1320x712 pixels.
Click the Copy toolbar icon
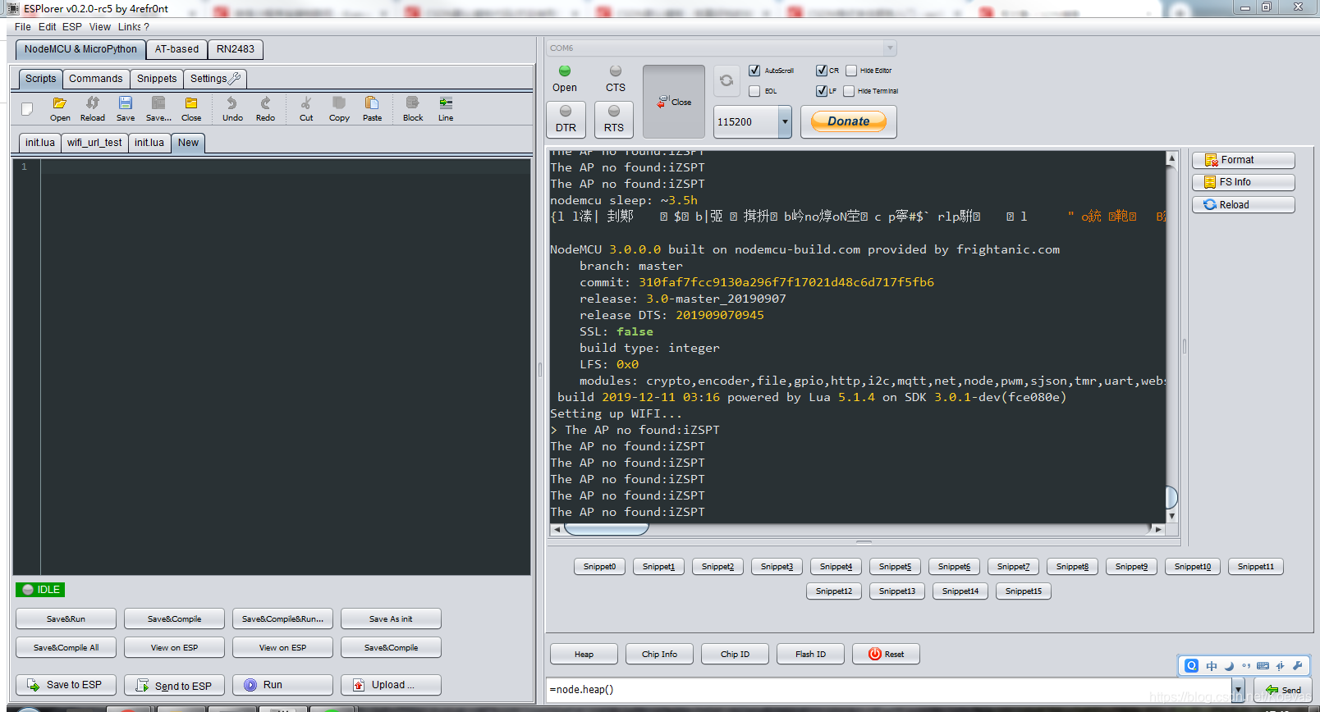point(339,108)
